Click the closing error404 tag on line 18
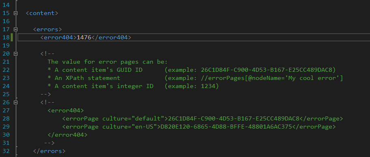Screen dimensions: 370x157 pos(111,38)
